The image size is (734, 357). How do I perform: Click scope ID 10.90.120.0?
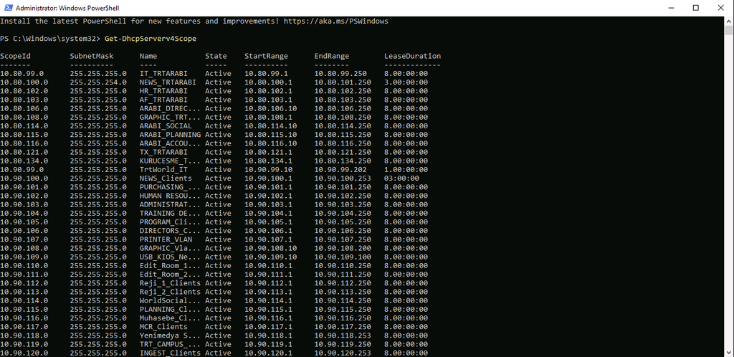tap(24, 353)
